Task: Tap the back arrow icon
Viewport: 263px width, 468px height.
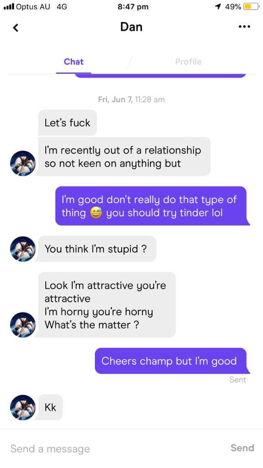Action: 16,27
